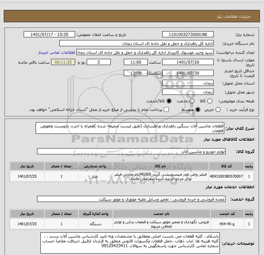Click the announcement date field 1401/07/17 - 10:35

coord(49,34)
